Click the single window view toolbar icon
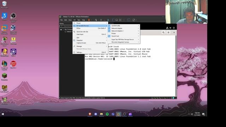Image resolution: width=226 pixels, height=127 pixels. click(117, 20)
